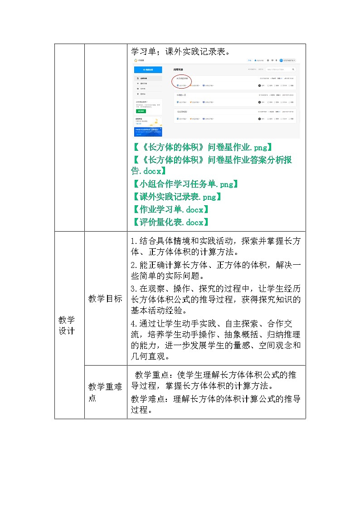Screen dimensions: 360x510
Task: Expand 分析&下载 dropdown in the 一天 questionnaire row
Action: (x=208, y=102)
